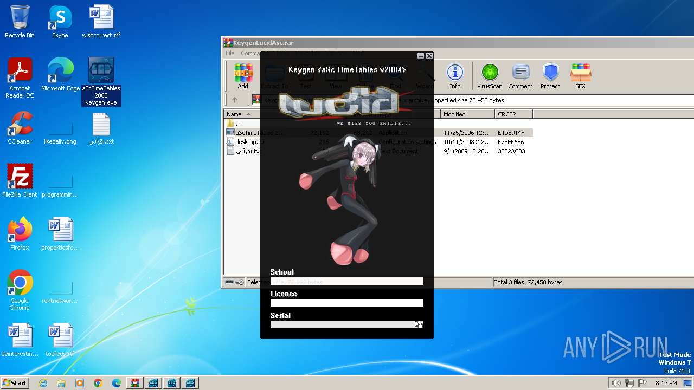Focus the Licence text field

point(347,303)
